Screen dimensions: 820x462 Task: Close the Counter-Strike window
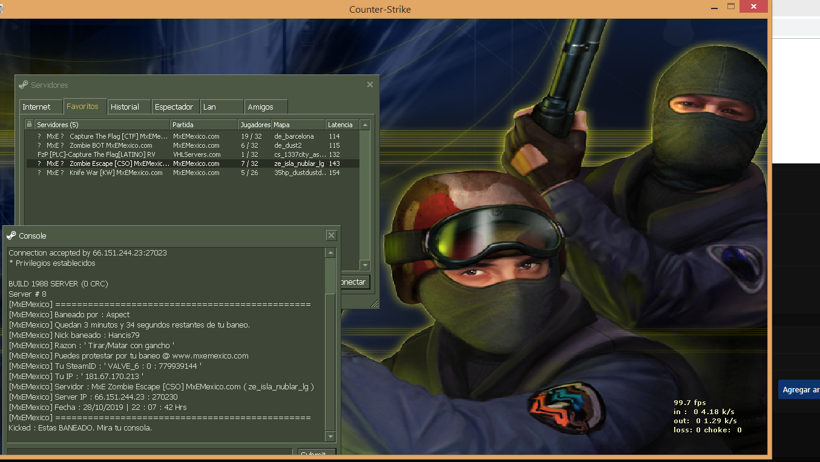753,6
